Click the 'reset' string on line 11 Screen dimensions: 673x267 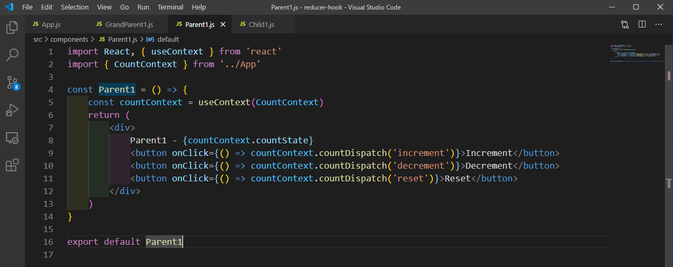pos(410,178)
